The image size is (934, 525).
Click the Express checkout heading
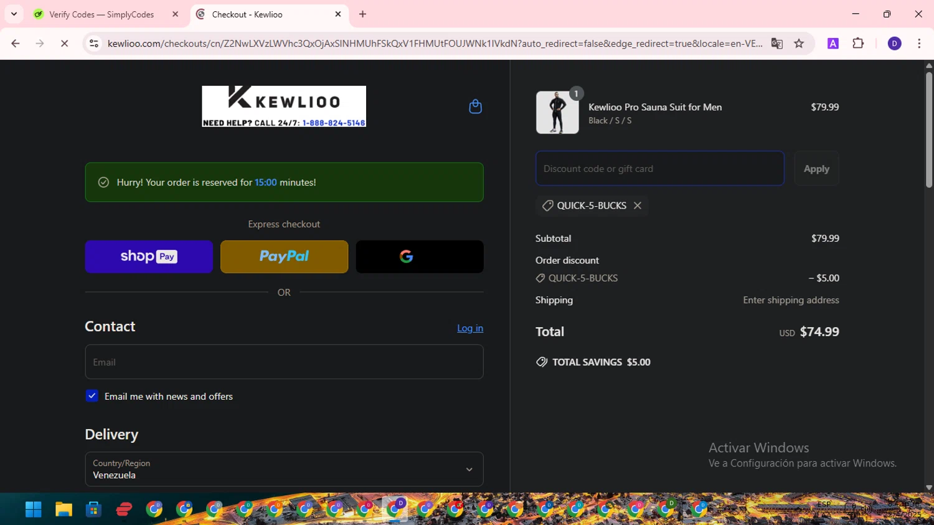click(284, 224)
